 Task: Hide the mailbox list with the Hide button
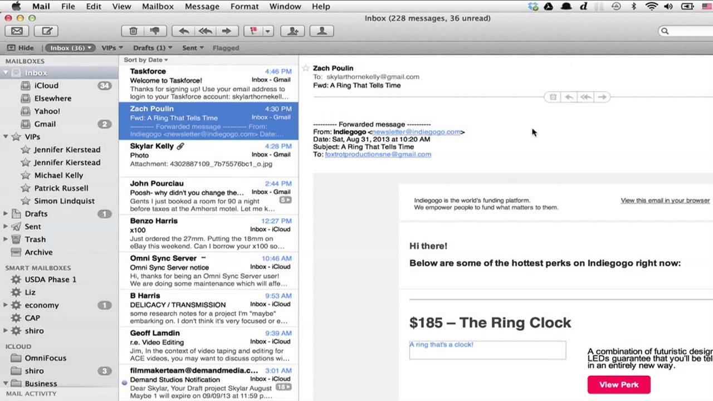tap(21, 48)
